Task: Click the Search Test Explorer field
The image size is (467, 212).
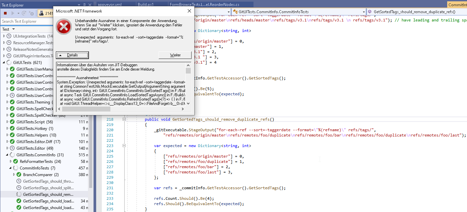Action: 26,21
